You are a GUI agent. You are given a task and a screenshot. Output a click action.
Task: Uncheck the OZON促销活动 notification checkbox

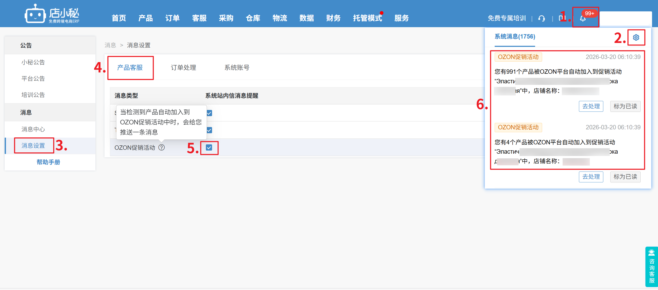(x=209, y=147)
